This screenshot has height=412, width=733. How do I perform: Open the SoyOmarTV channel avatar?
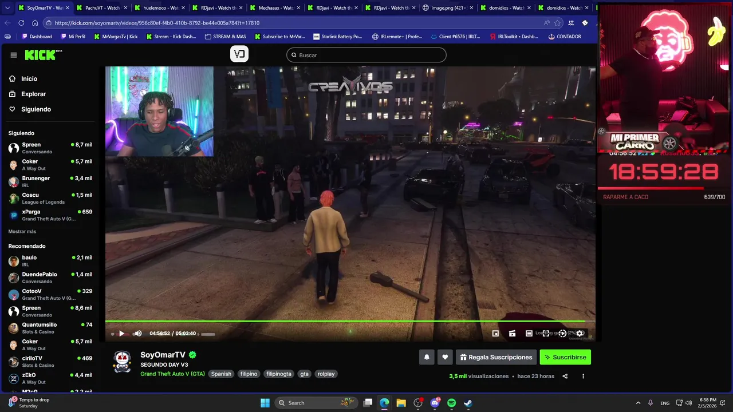point(123,362)
